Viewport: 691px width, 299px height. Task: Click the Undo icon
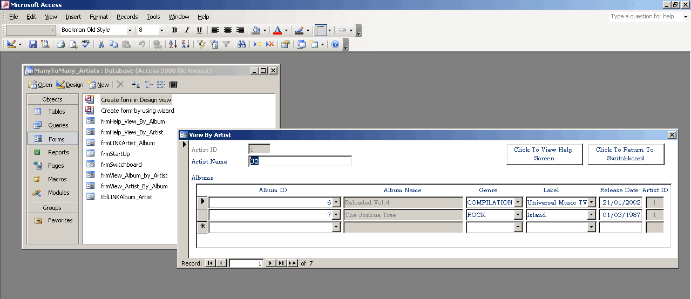(x=141, y=45)
